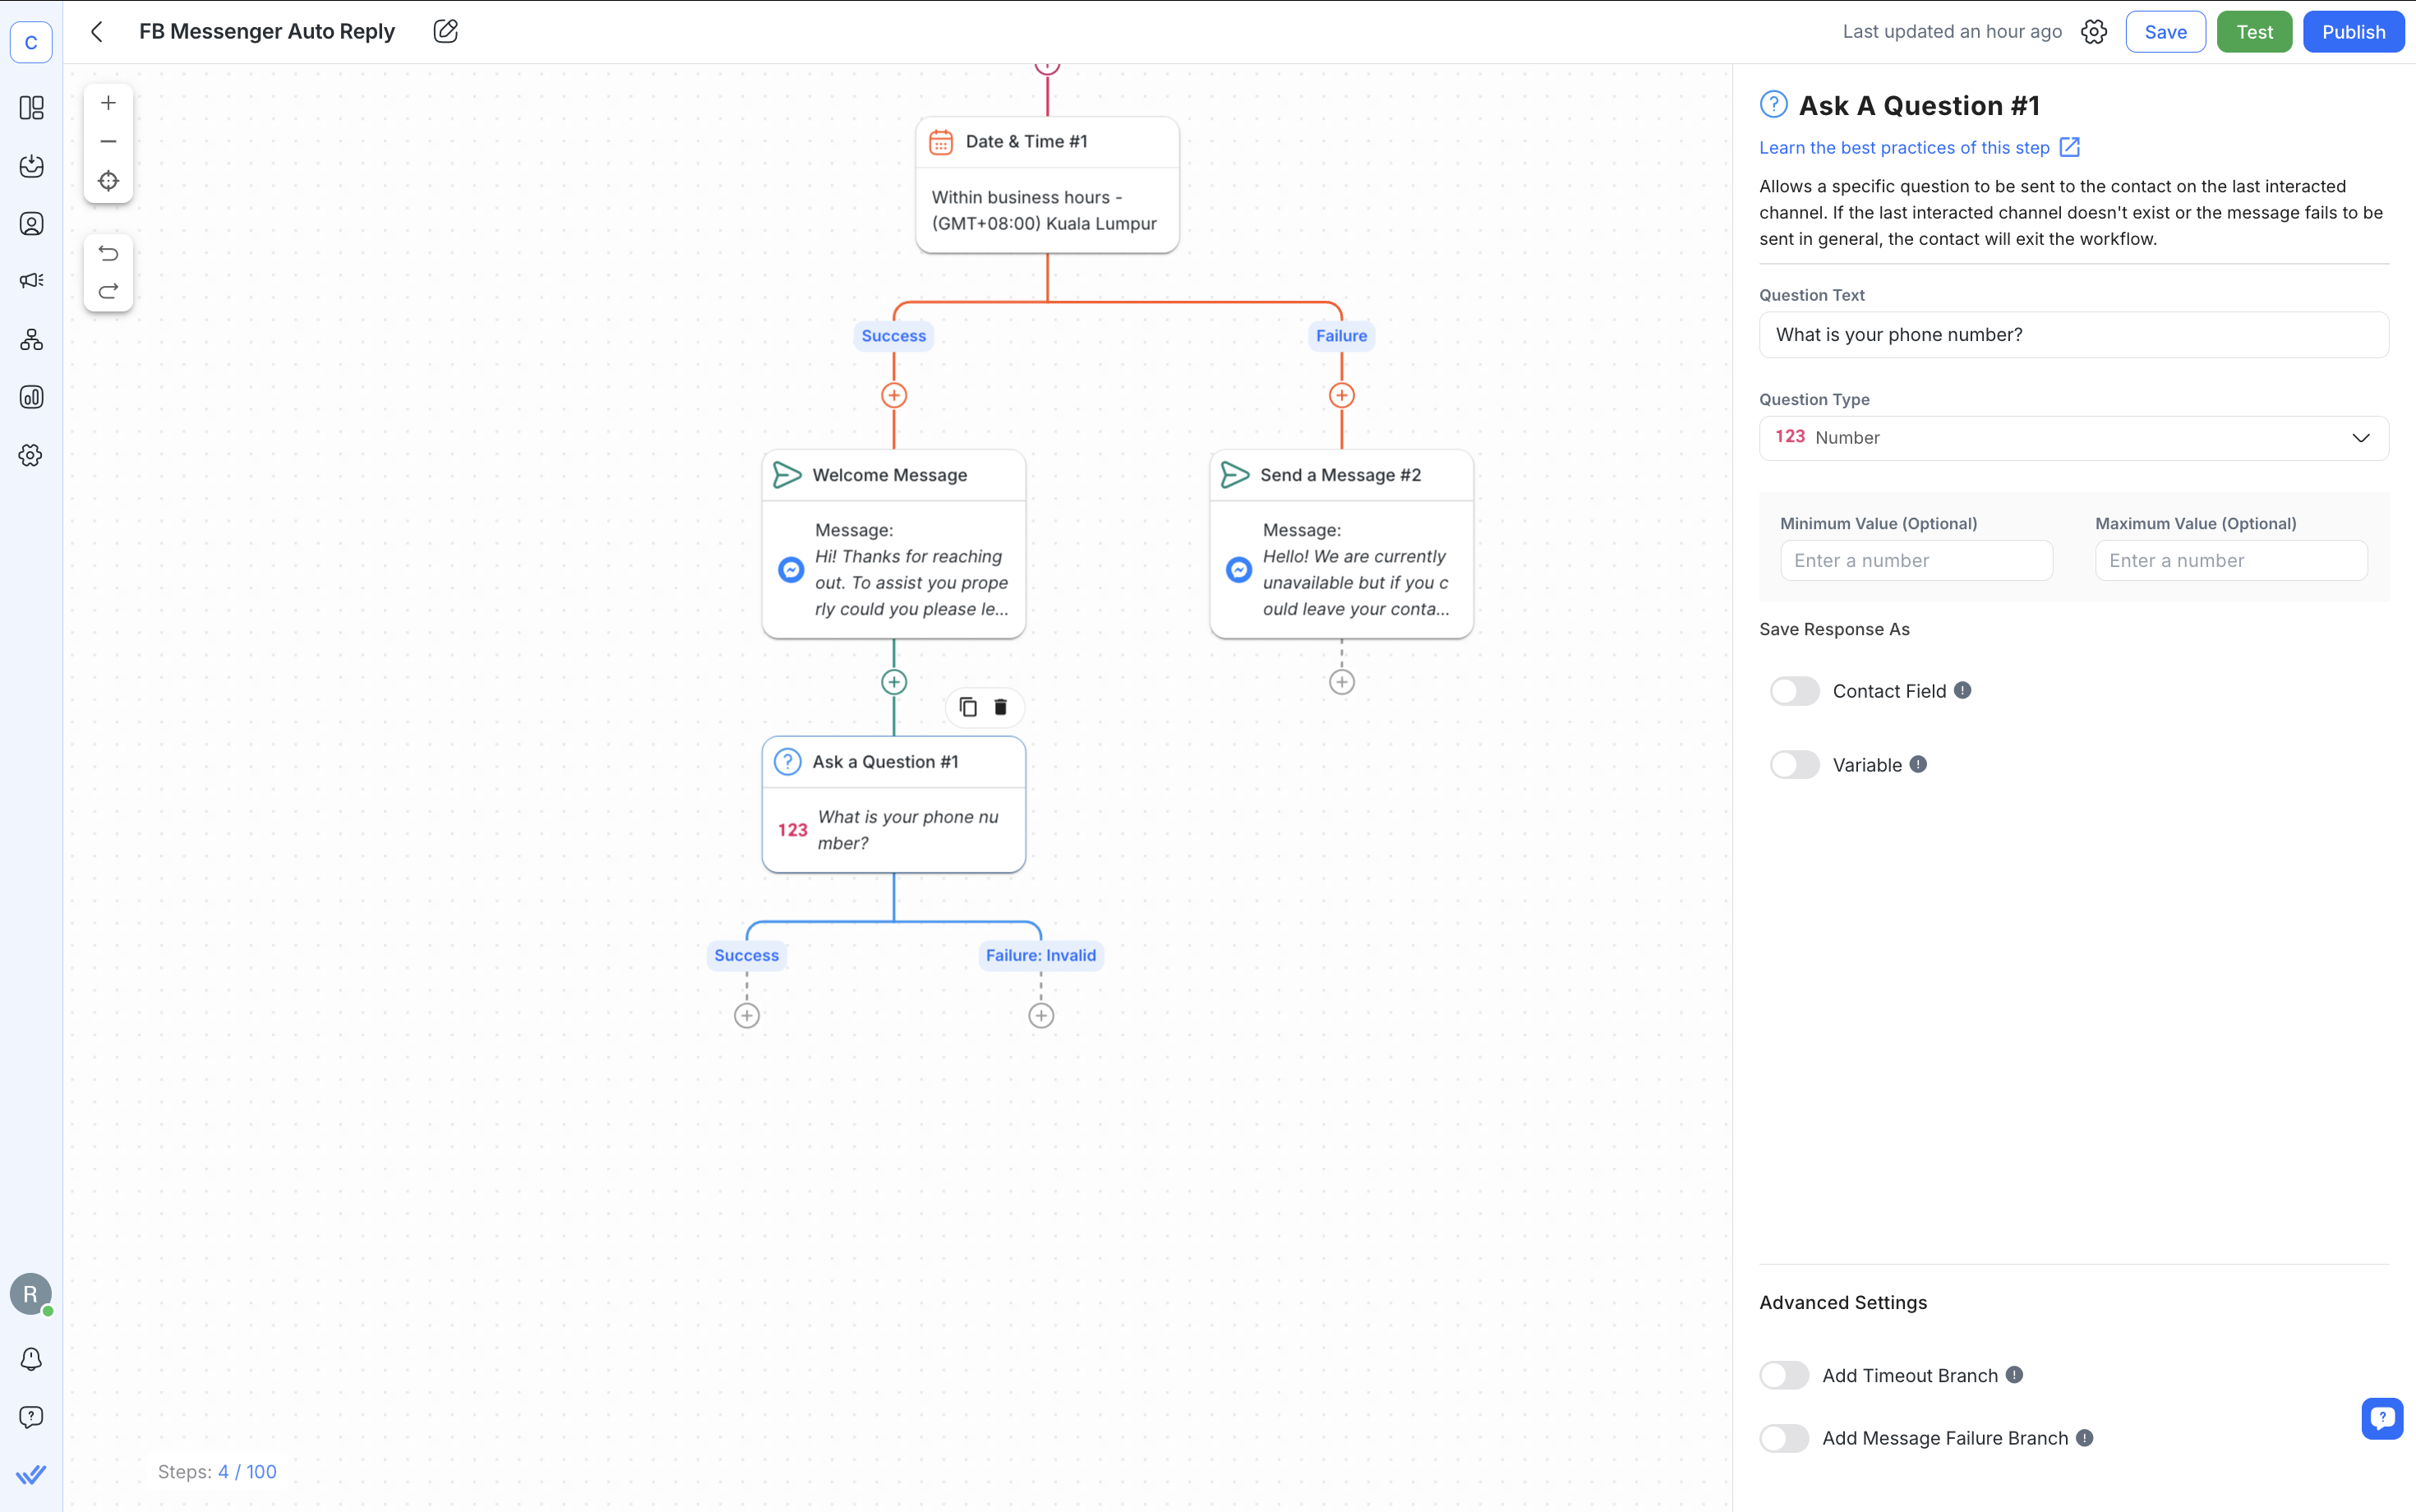Publish the workflow
Image resolution: width=2416 pixels, height=1512 pixels.
point(2352,31)
